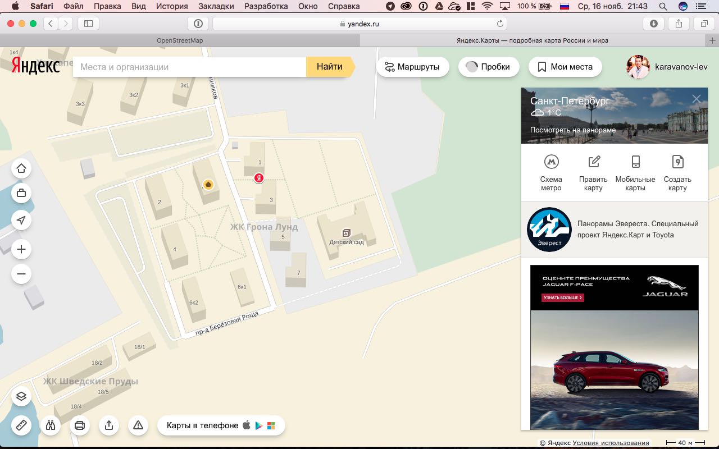
Task: Open the Закладки menu
Action: [217, 6]
